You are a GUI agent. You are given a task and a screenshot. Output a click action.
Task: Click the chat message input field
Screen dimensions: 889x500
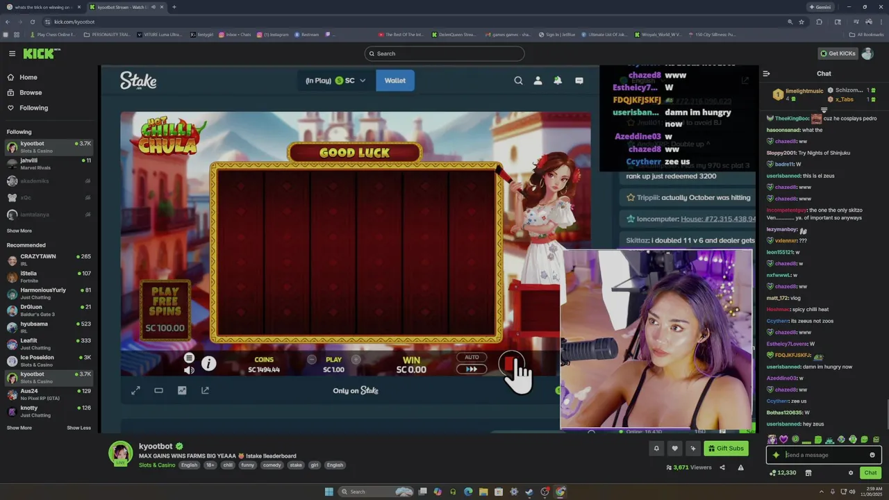click(x=824, y=455)
